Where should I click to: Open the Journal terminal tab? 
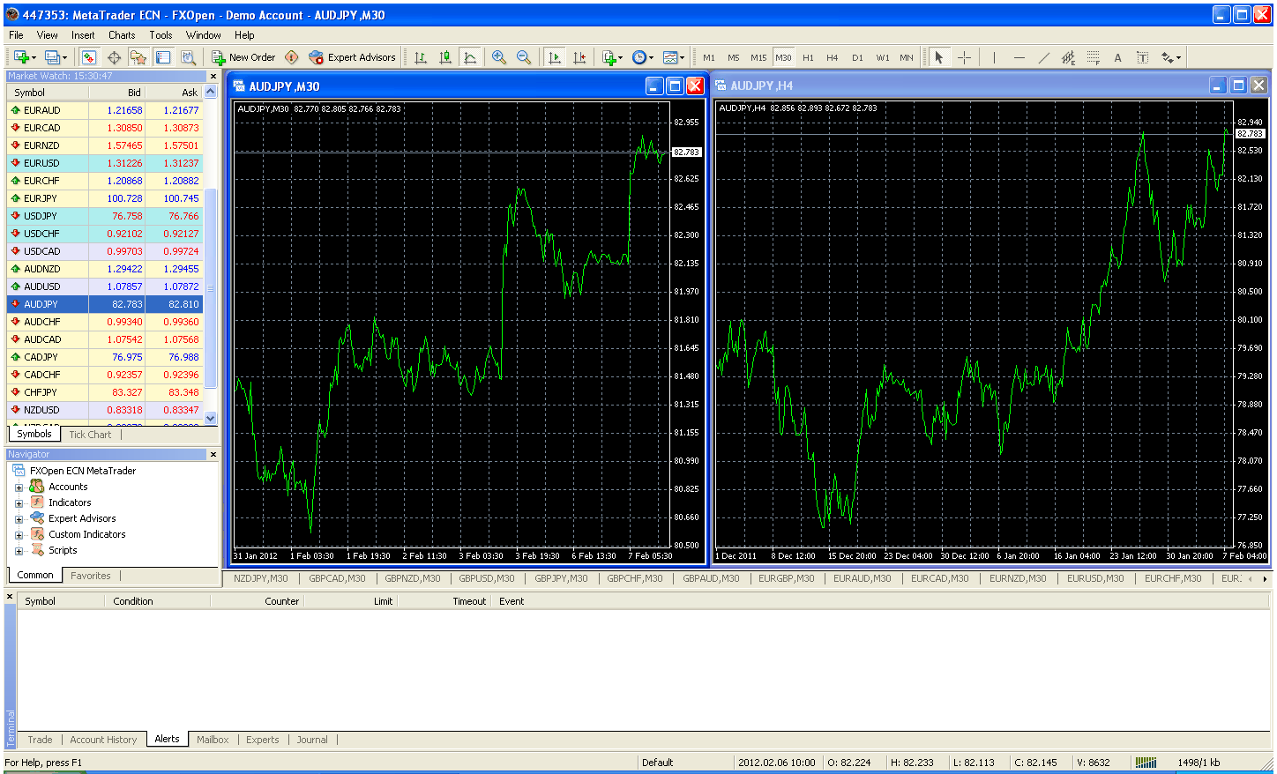pyautogui.click(x=312, y=740)
